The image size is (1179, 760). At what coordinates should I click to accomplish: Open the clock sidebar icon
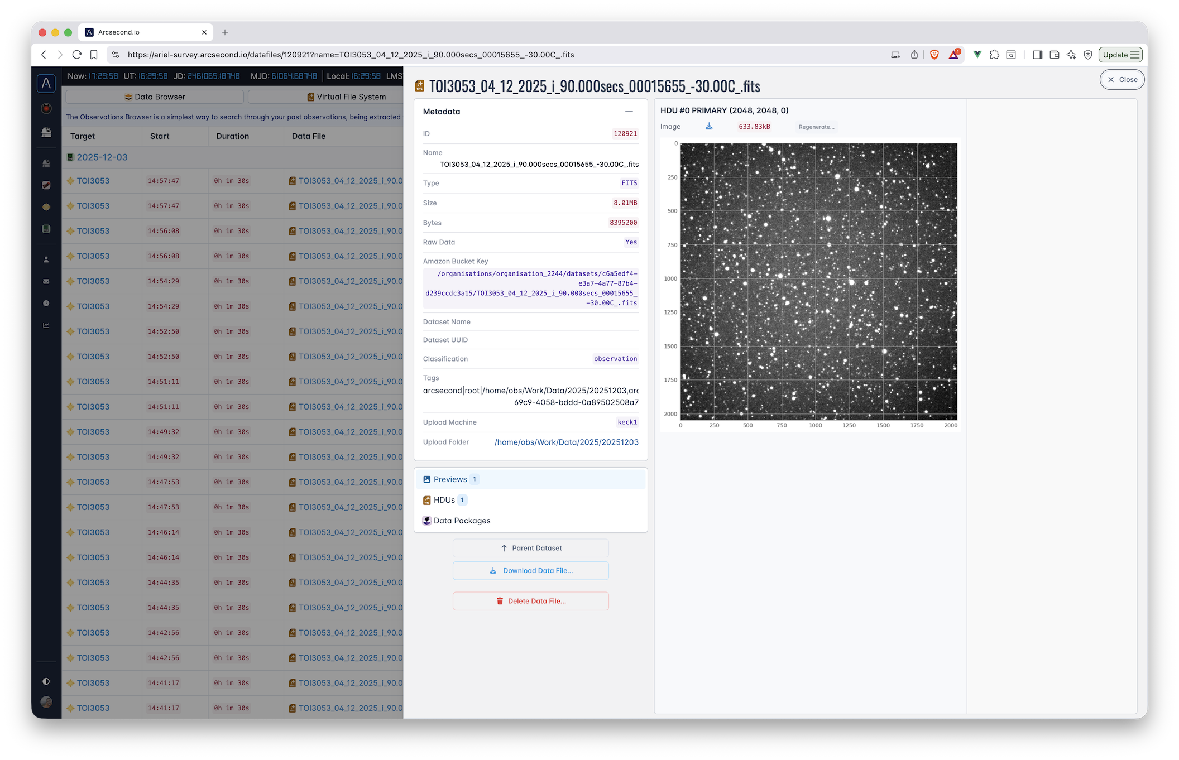(x=46, y=304)
